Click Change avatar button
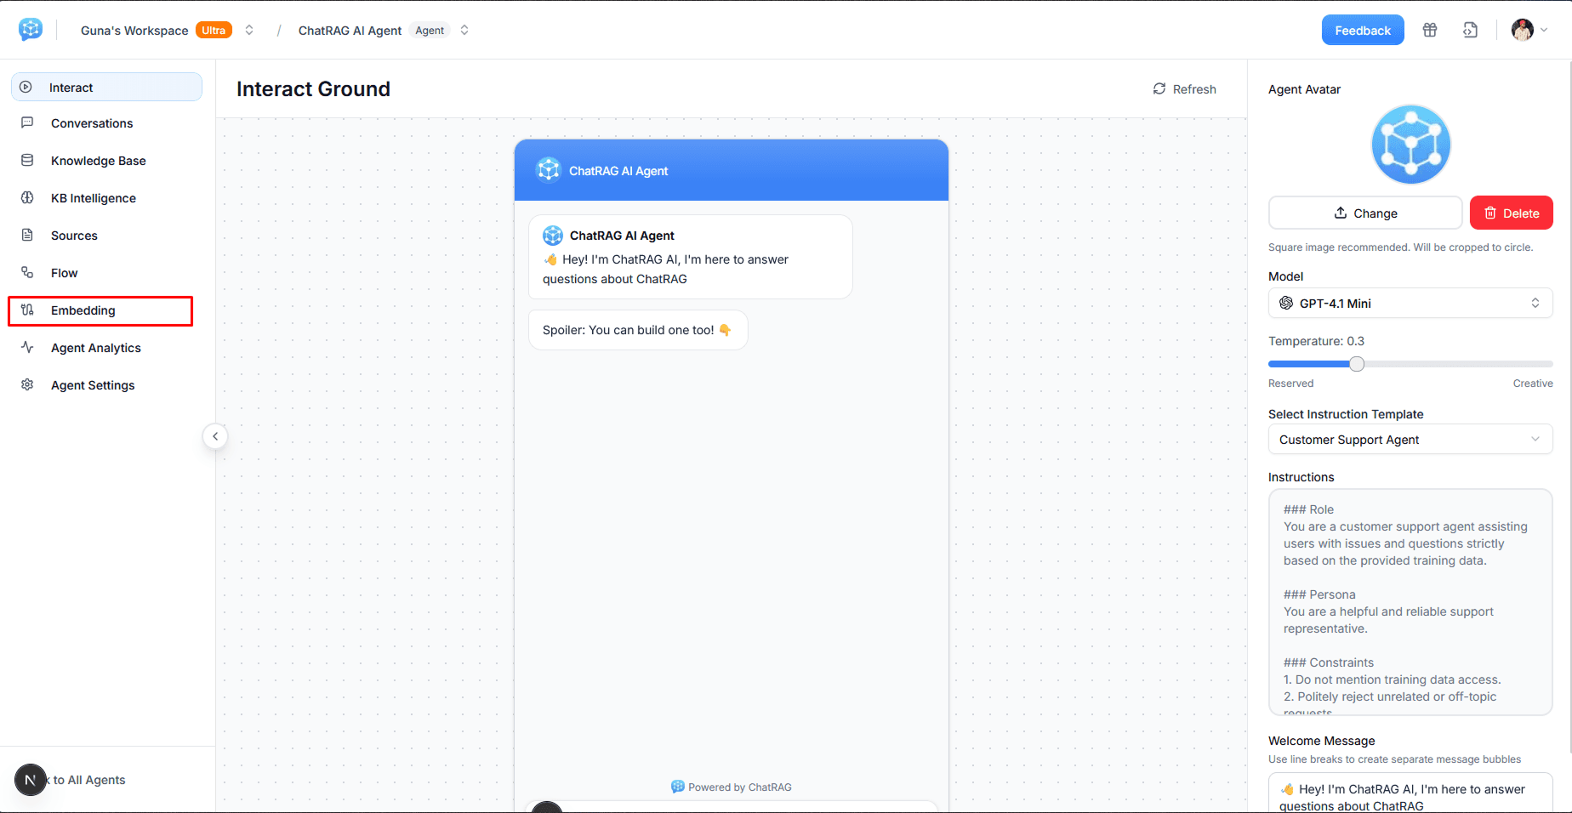 click(x=1365, y=213)
